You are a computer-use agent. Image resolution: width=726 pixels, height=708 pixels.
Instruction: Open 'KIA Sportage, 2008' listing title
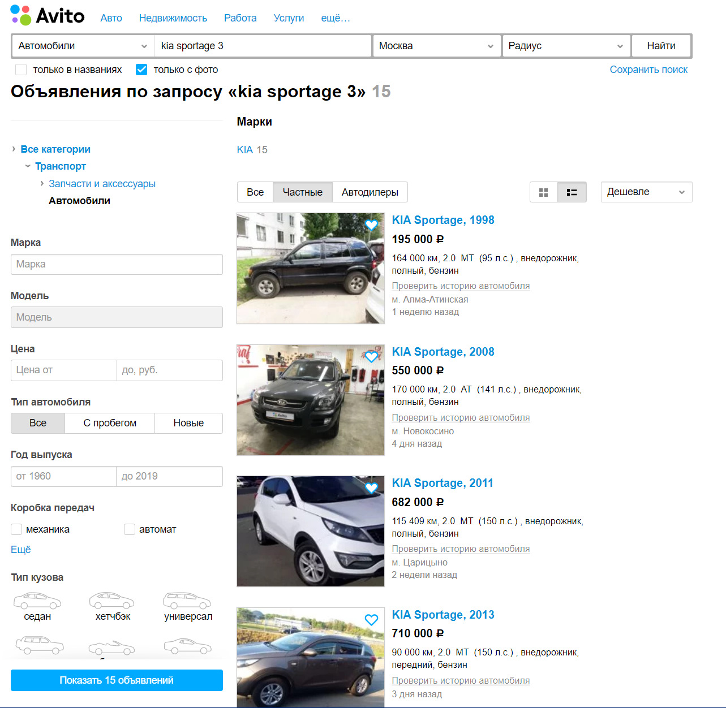pyautogui.click(x=443, y=352)
